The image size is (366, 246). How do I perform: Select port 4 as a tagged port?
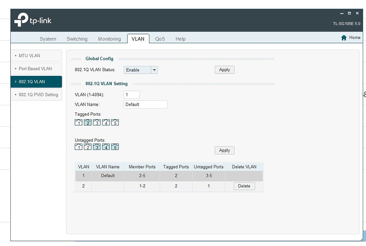pyautogui.click(x=105, y=122)
